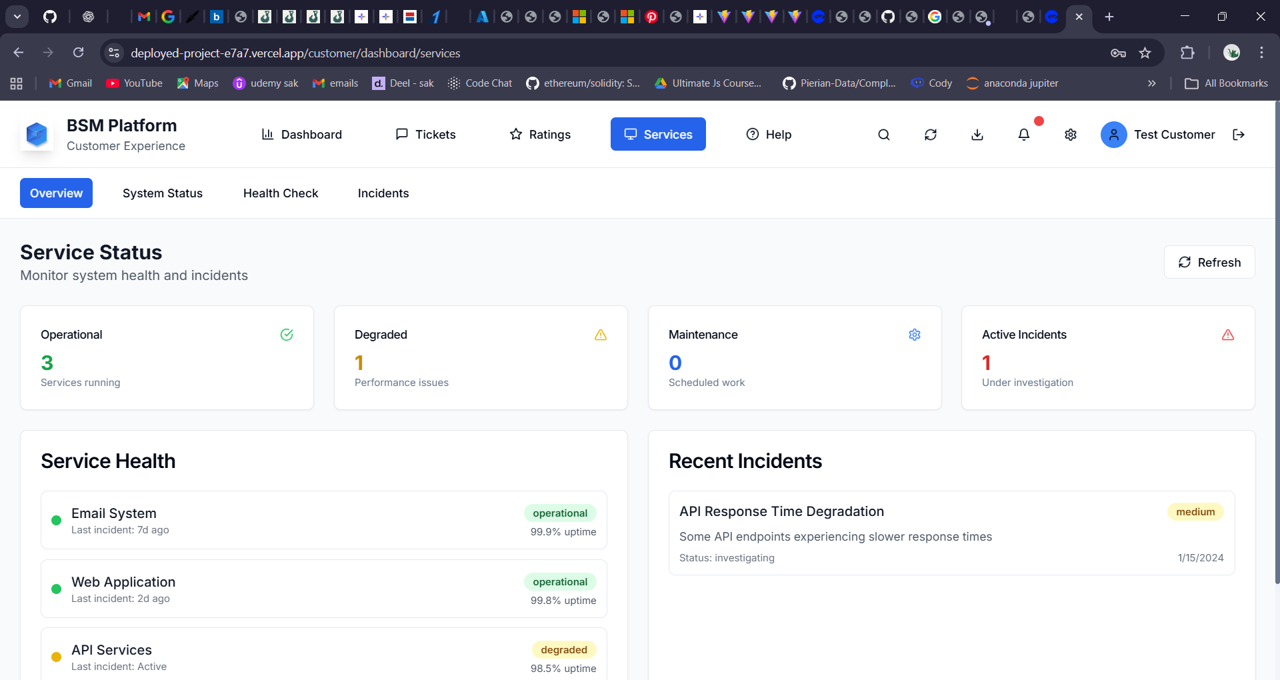Viewport: 1280px width, 680px height.
Task: Click the logout icon
Action: pyautogui.click(x=1239, y=135)
